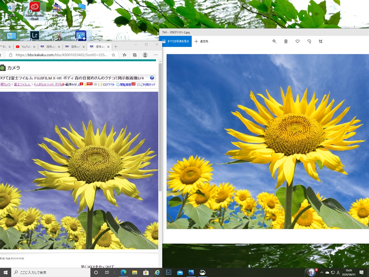The width and height of the screenshot is (369, 277).
Task: Open the Control Panel desktop icon
Action: (11, 36)
